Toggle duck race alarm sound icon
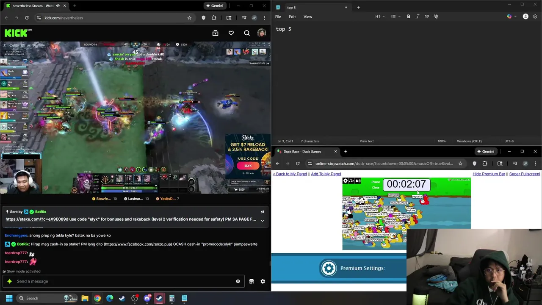The height and width of the screenshot is (305, 542). pyautogui.click(x=358, y=181)
